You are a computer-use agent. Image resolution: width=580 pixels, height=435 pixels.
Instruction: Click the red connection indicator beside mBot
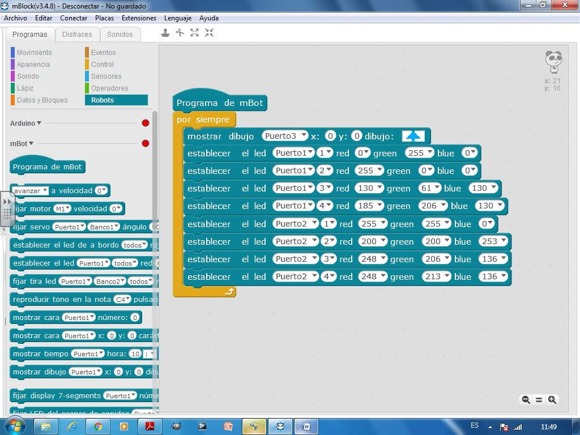145,143
